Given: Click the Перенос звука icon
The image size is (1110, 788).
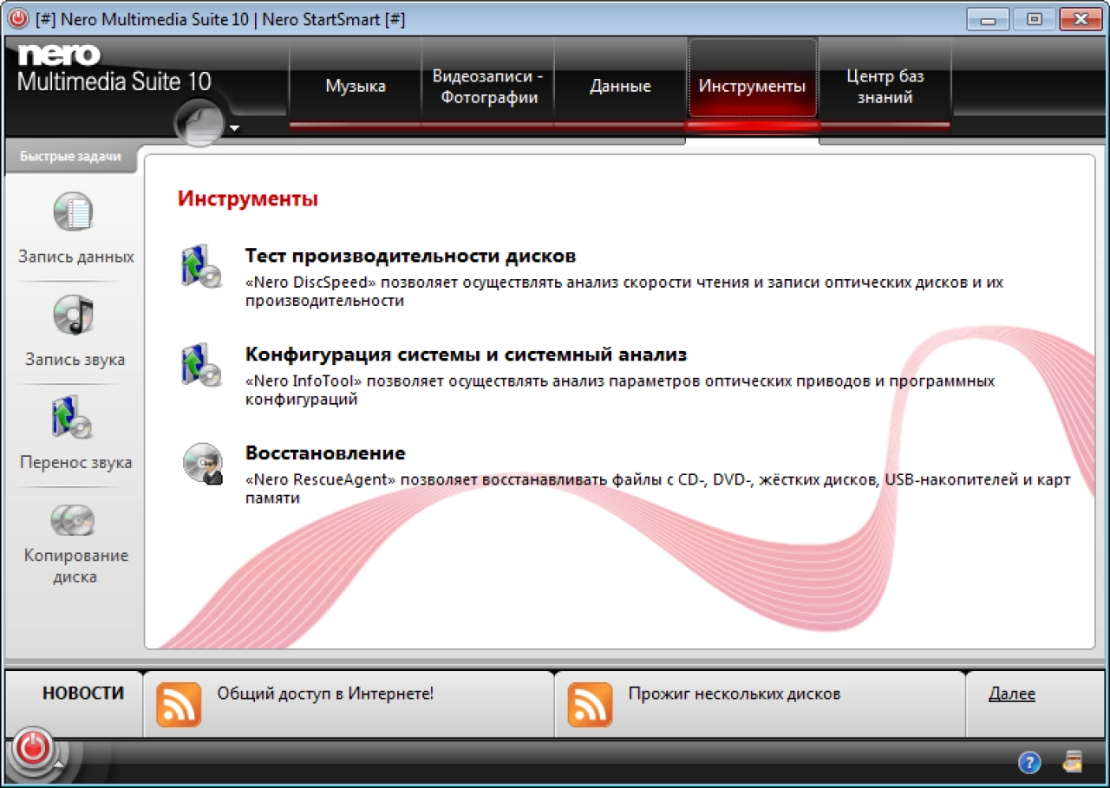Looking at the screenshot, I should coord(74,418).
